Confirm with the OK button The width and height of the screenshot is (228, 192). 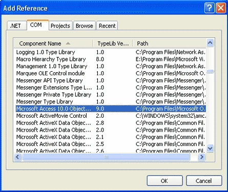164,181
